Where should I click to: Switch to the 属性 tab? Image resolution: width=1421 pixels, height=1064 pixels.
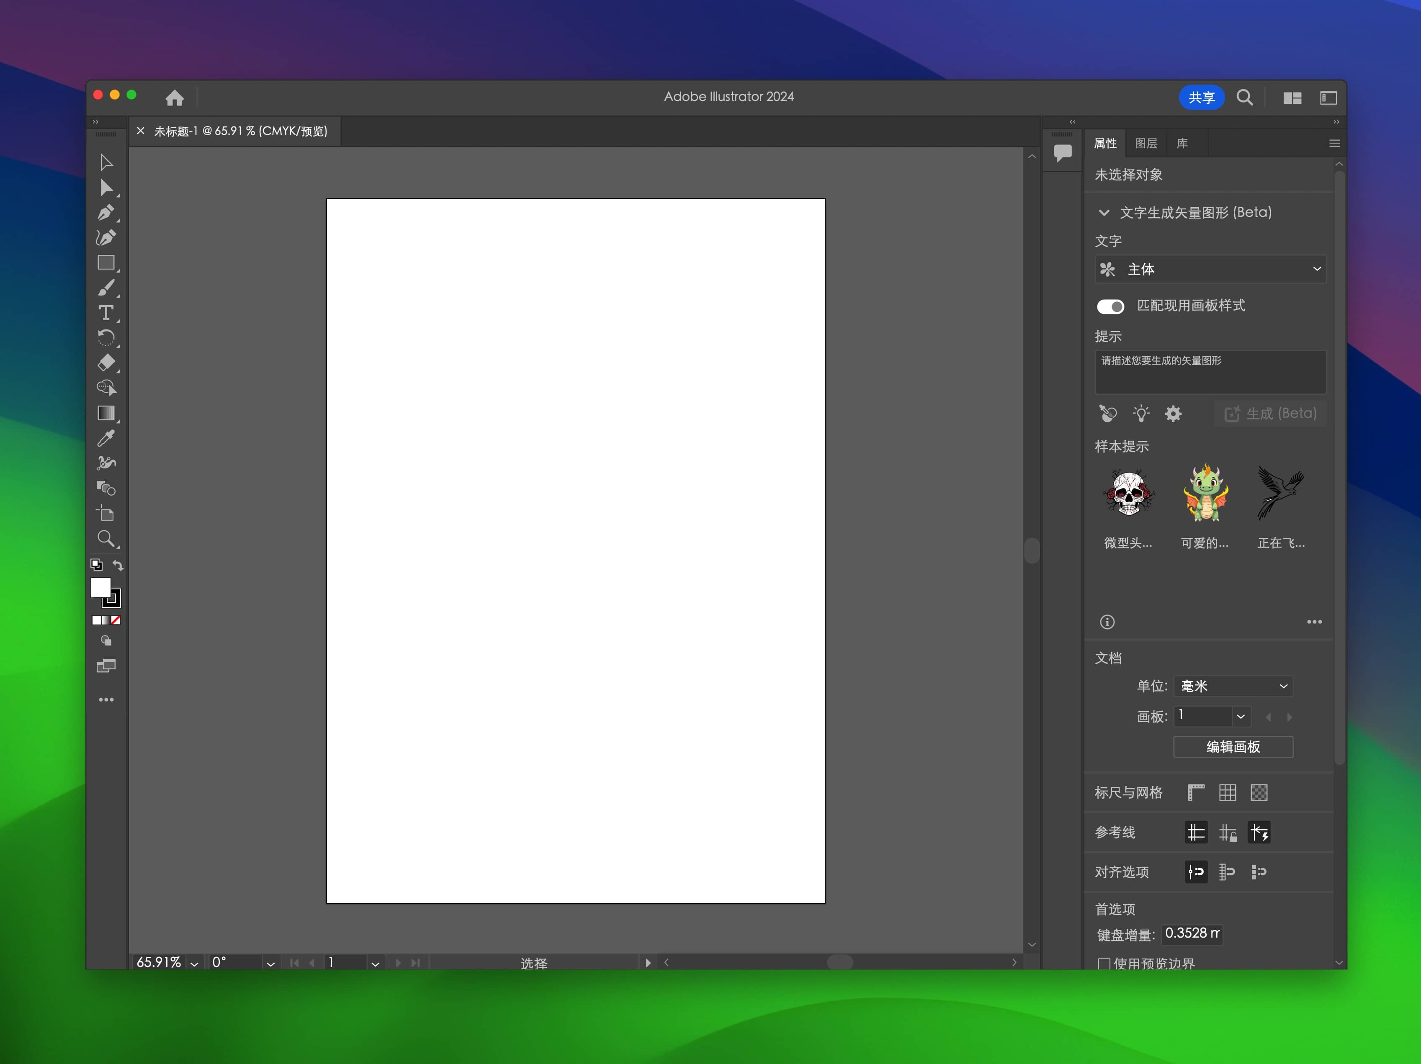(1105, 143)
